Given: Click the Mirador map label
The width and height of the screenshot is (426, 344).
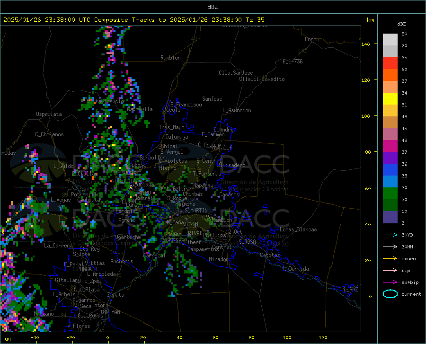Looking at the screenshot, I should point(219,259).
